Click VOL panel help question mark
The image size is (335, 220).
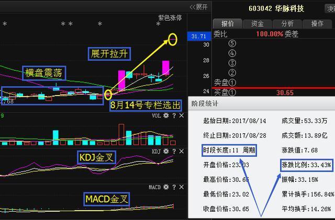point(173,116)
